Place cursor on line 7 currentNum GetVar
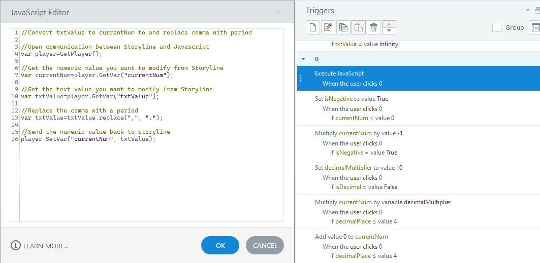Image resolution: width=540 pixels, height=263 pixels. click(x=98, y=75)
